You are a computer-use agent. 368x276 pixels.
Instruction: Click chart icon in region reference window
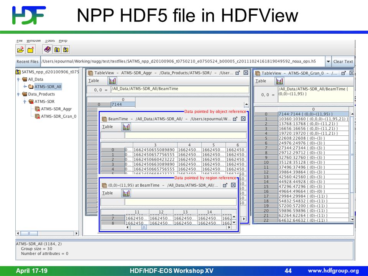(126, 193)
